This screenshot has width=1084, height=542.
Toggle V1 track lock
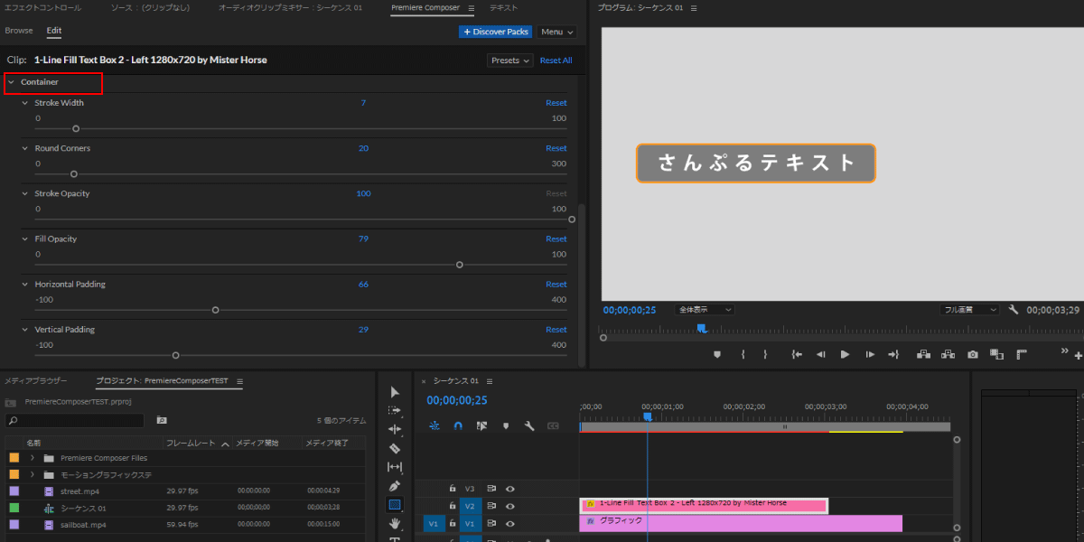(x=453, y=523)
